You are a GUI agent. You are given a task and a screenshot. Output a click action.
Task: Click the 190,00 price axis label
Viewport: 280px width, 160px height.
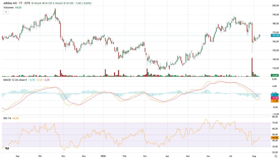(x=275, y=15)
